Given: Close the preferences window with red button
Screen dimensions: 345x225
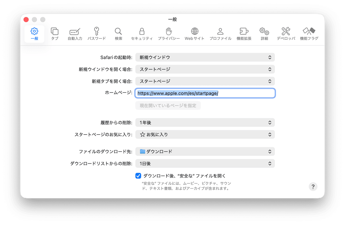Looking at the screenshot, I should 26,20.
